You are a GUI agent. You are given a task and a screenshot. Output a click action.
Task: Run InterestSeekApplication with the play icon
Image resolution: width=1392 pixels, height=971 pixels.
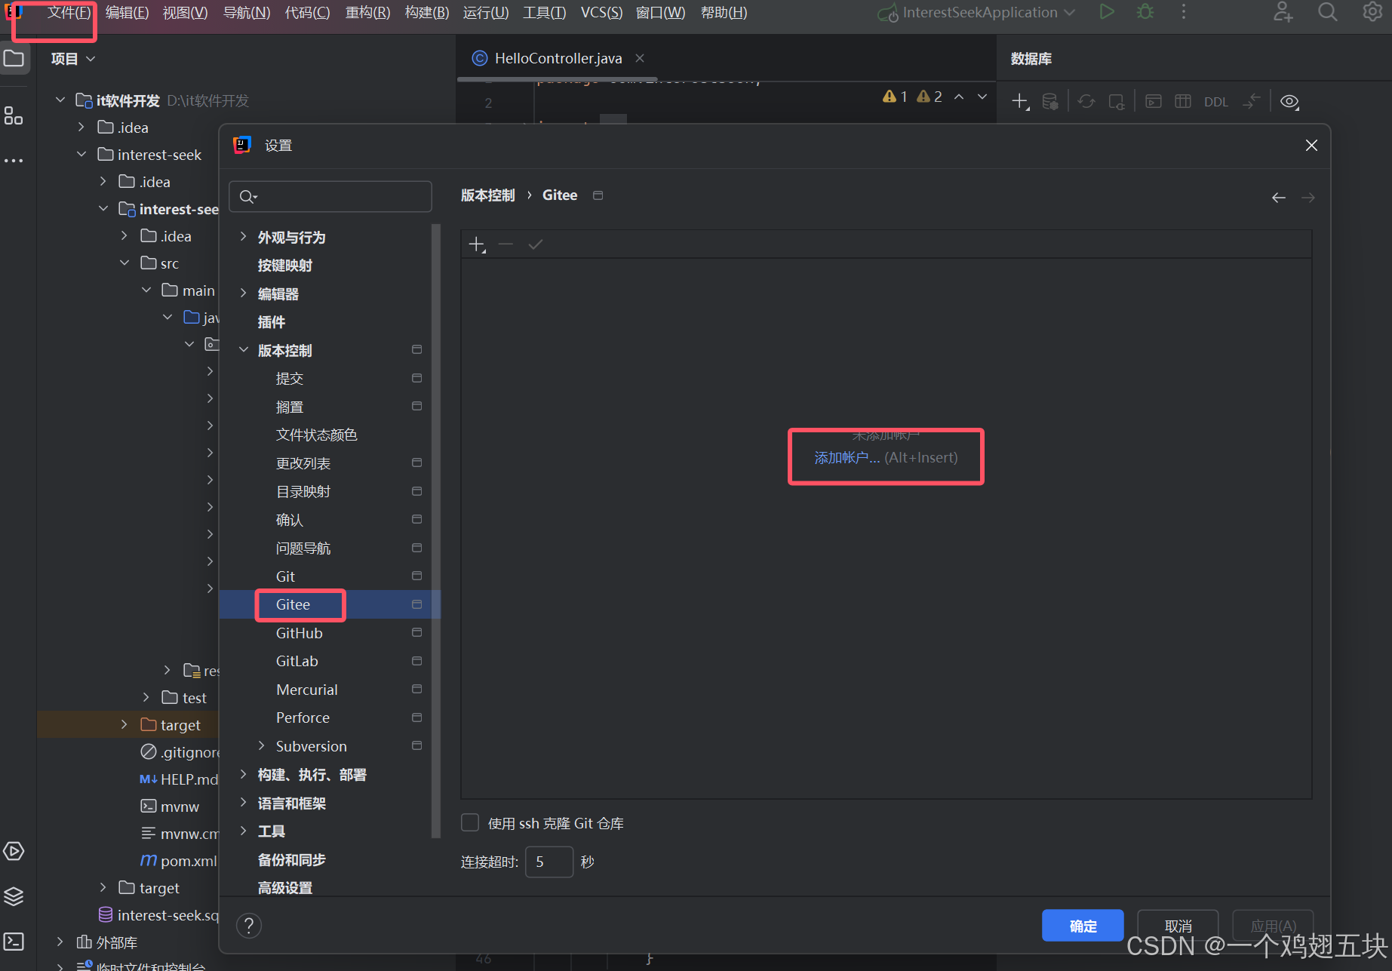1107,12
